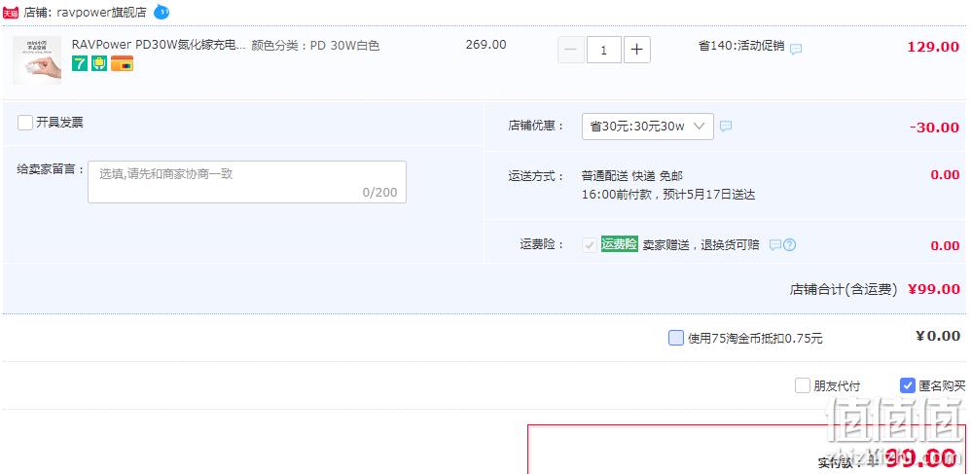The height and width of the screenshot is (474, 971).
Task: Click the 0/200 character counter
Action: 379,192
